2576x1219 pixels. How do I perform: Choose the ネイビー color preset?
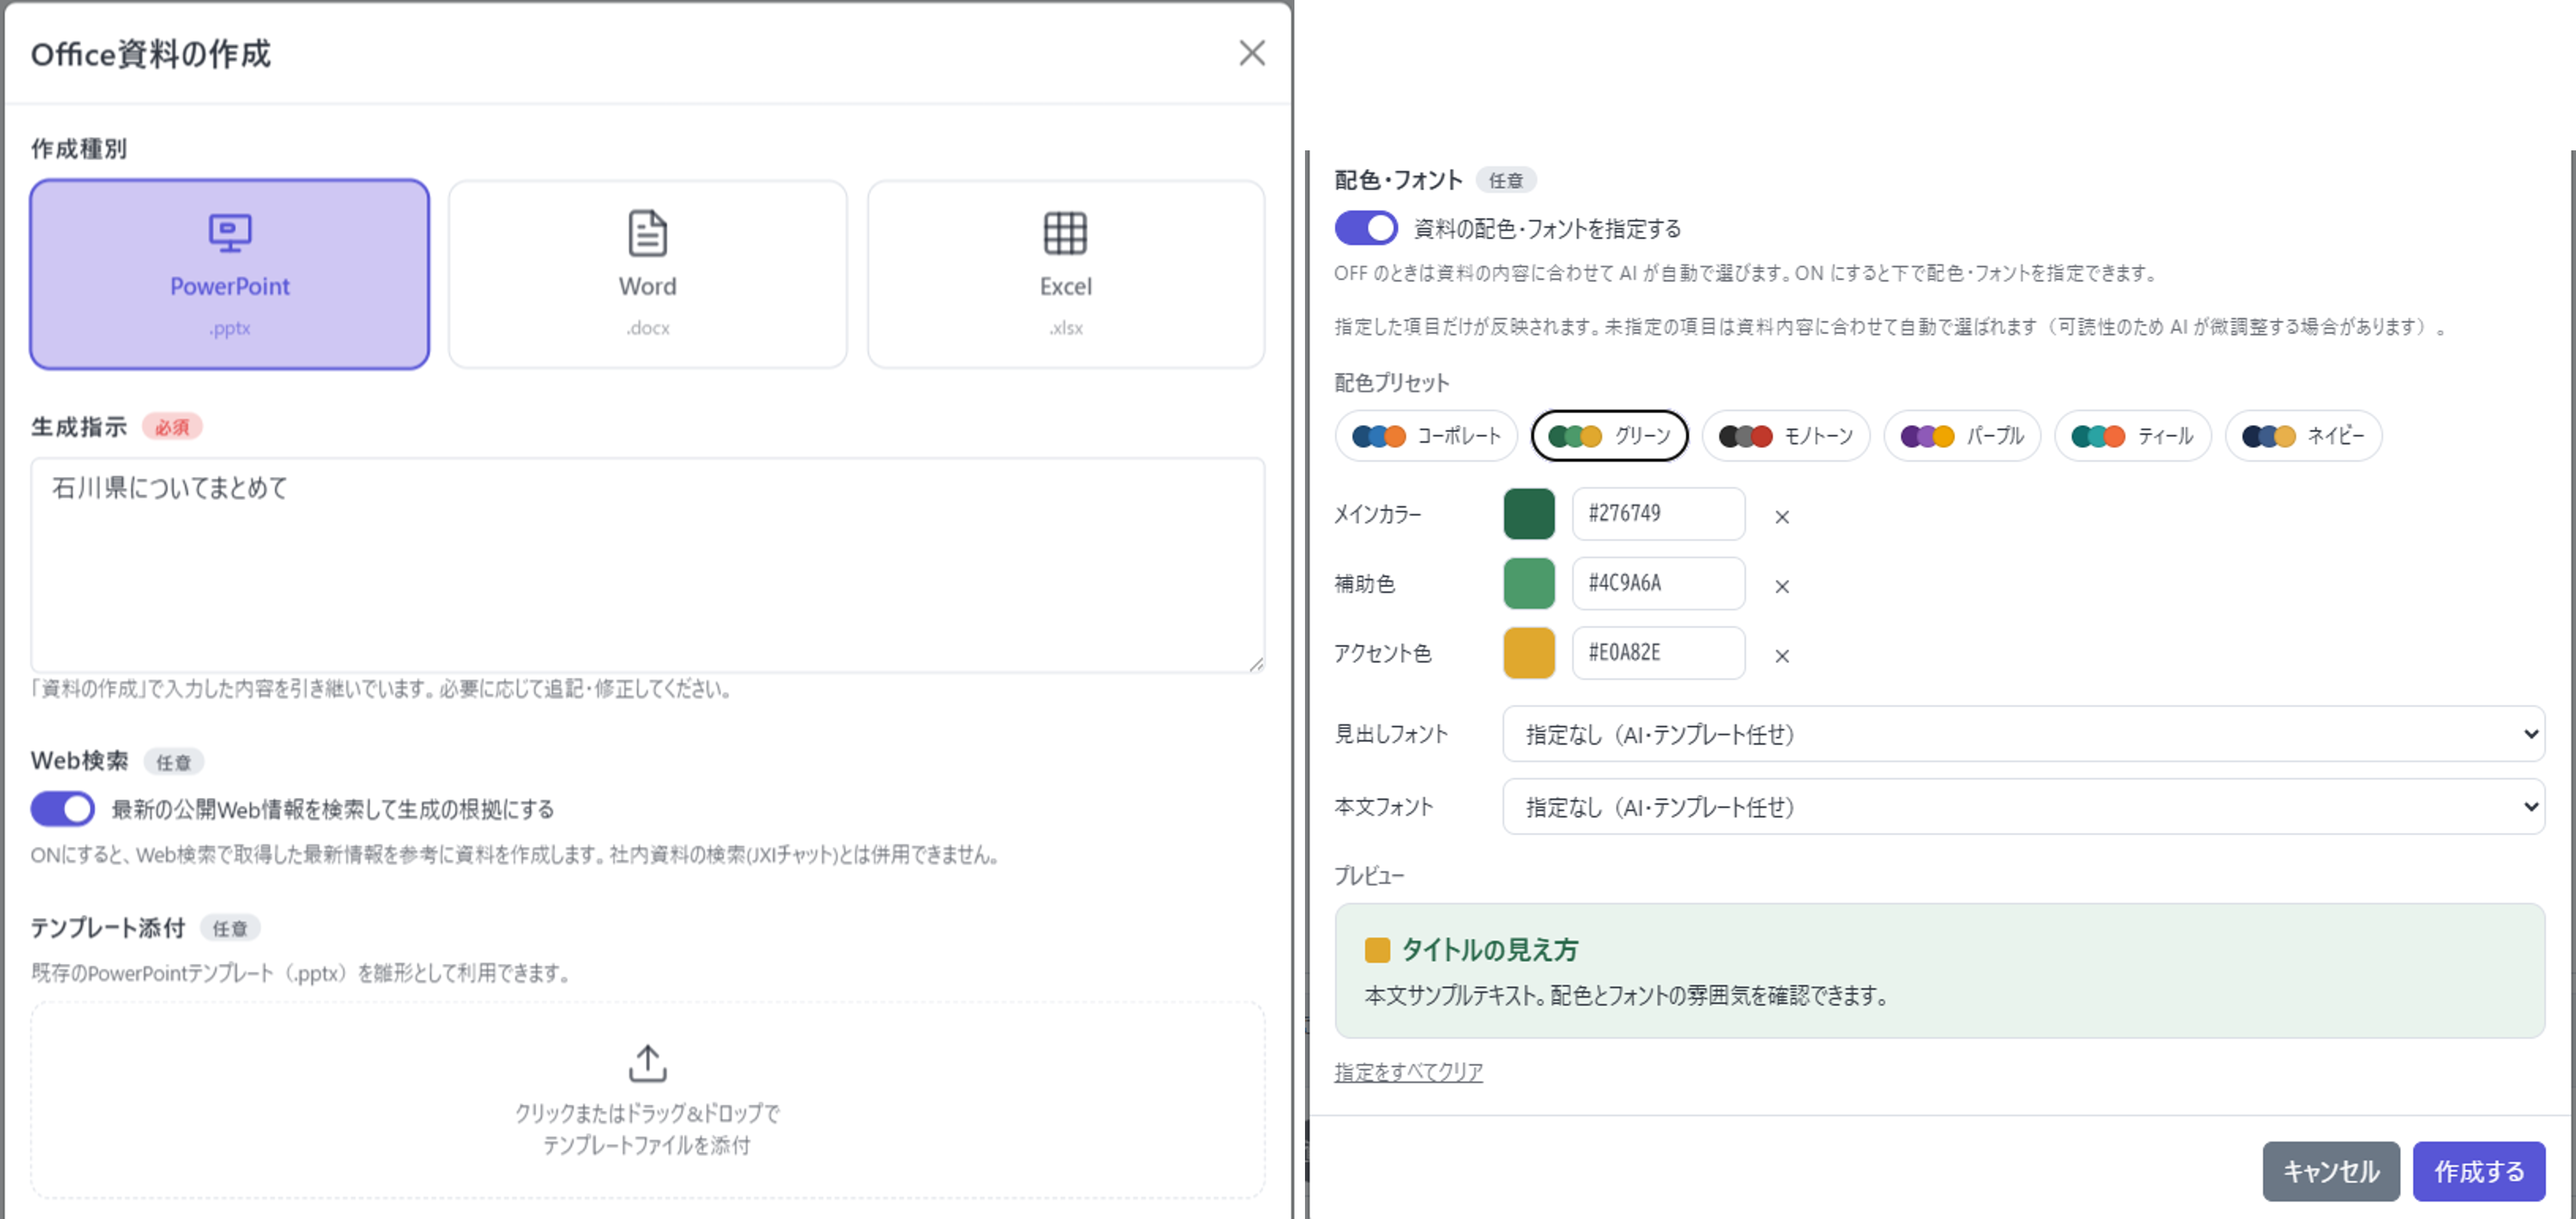(2303, 436)
